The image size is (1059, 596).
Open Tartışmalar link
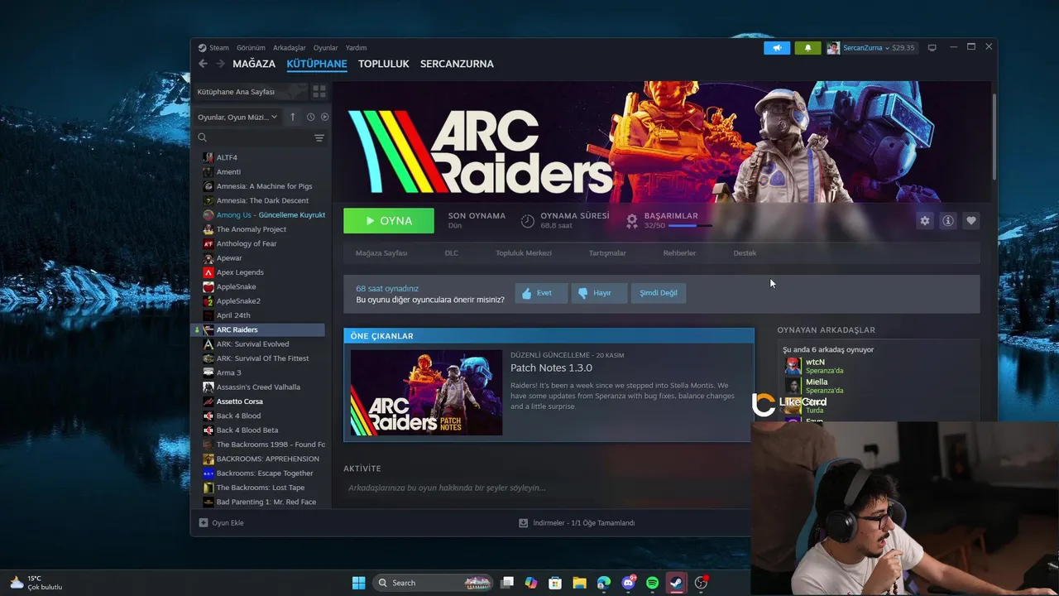(607, 253)
